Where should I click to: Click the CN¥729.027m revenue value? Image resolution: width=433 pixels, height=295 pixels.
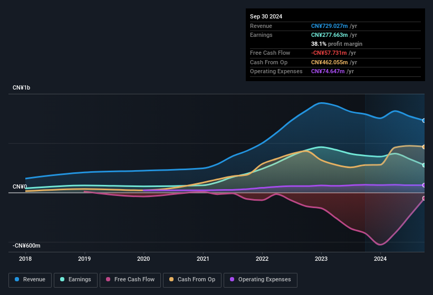[329, 26]
